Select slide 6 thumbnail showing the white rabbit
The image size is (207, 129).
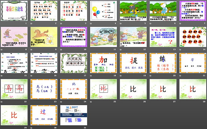click(x=163, y=11)
